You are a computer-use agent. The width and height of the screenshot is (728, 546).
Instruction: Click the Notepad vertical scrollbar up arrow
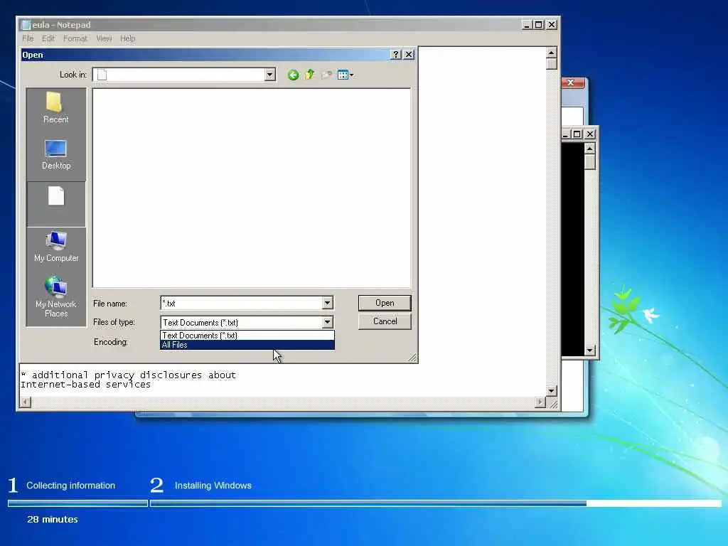551,53
